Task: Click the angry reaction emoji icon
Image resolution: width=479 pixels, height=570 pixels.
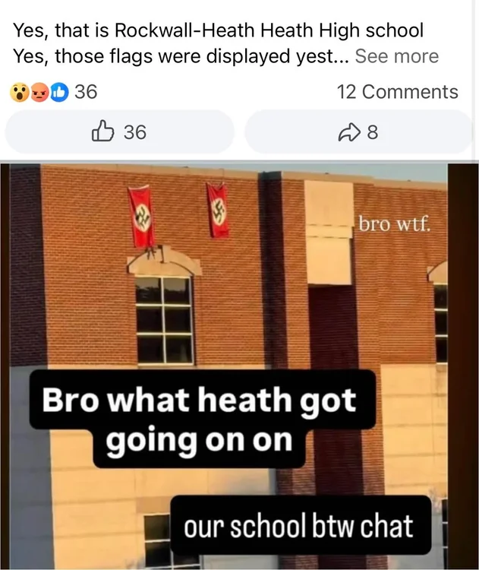Action: (x=39, y=92)
